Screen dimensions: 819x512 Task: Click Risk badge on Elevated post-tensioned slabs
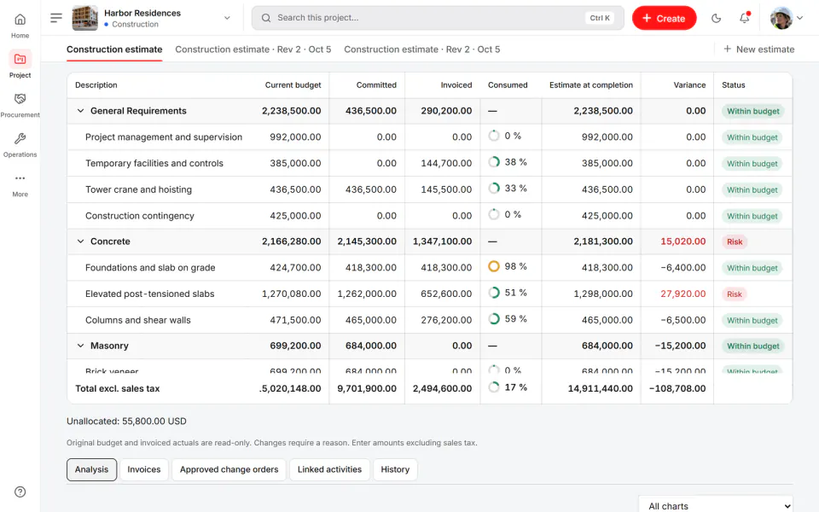[735, 294]
